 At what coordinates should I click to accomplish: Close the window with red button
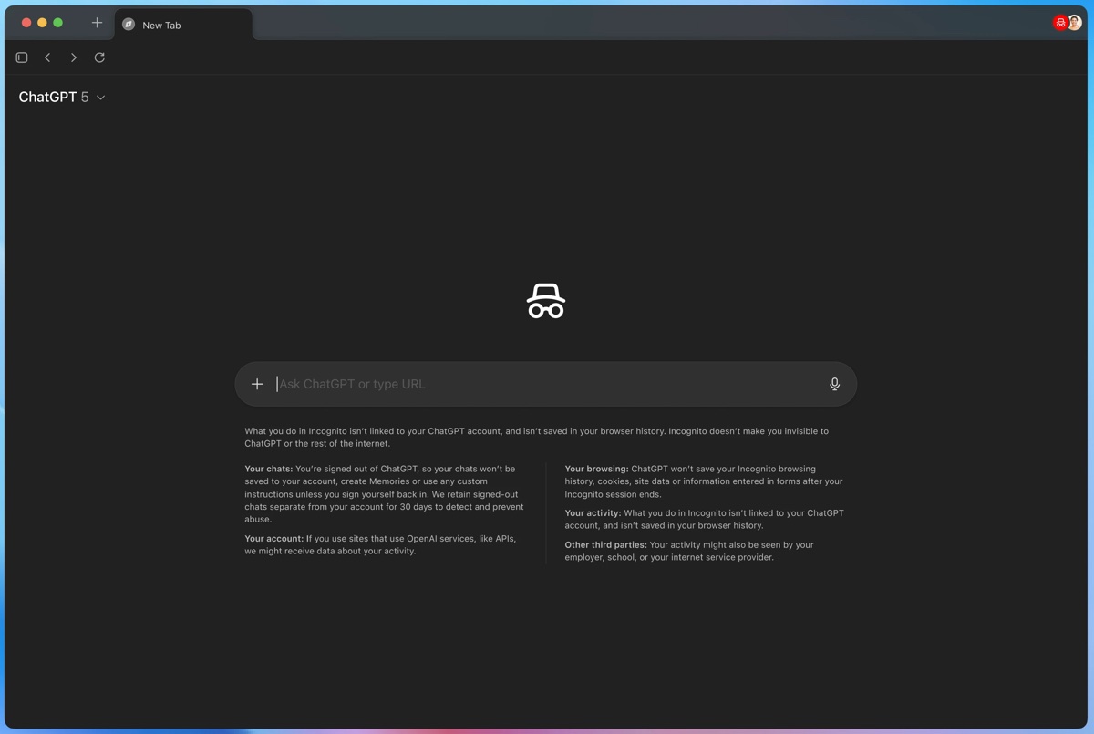[x=26, y=23]
